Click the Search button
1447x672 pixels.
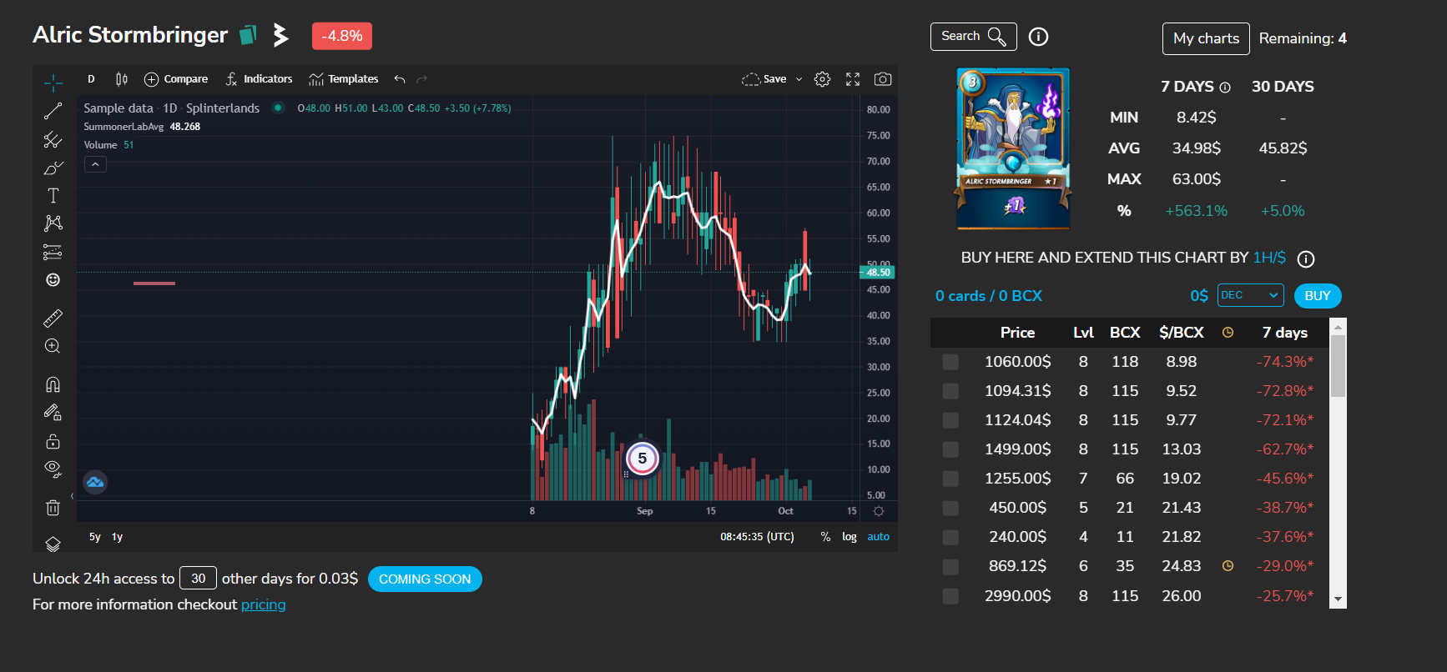973,37
